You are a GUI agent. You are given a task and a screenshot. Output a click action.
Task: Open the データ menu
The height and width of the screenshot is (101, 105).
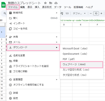58,7
